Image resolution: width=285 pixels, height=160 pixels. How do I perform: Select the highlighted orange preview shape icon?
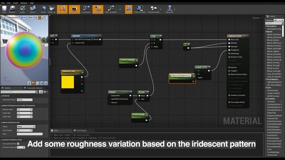[x=33, y=83]
